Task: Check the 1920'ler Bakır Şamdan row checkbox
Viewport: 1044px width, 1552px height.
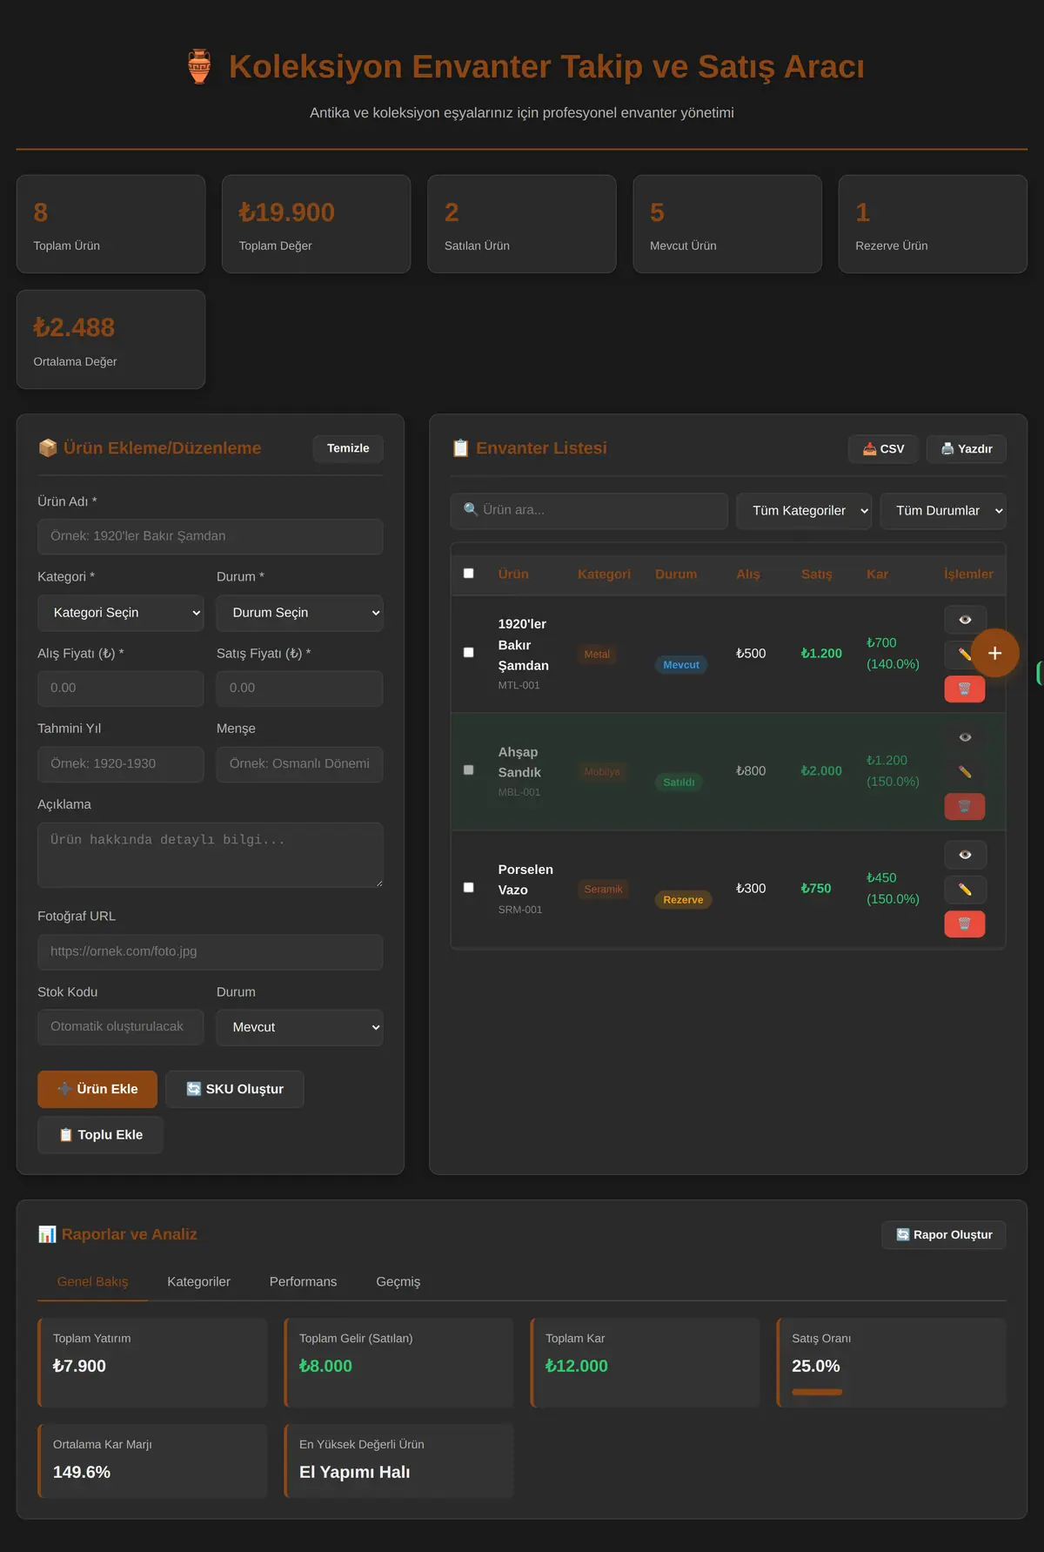Action: [469, 653]
